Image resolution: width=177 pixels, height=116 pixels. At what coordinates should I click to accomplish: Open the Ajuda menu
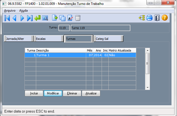[23, 11]
